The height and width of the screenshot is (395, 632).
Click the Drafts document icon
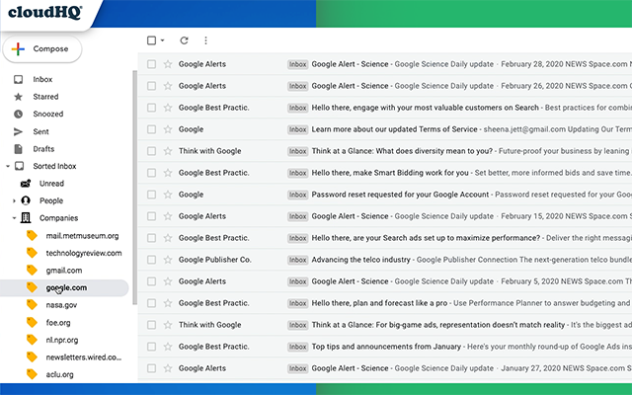click(x=19, y=149)
